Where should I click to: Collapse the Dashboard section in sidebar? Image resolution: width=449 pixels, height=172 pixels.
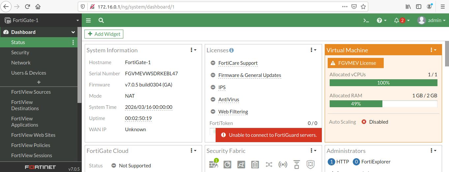pos(73,32)
